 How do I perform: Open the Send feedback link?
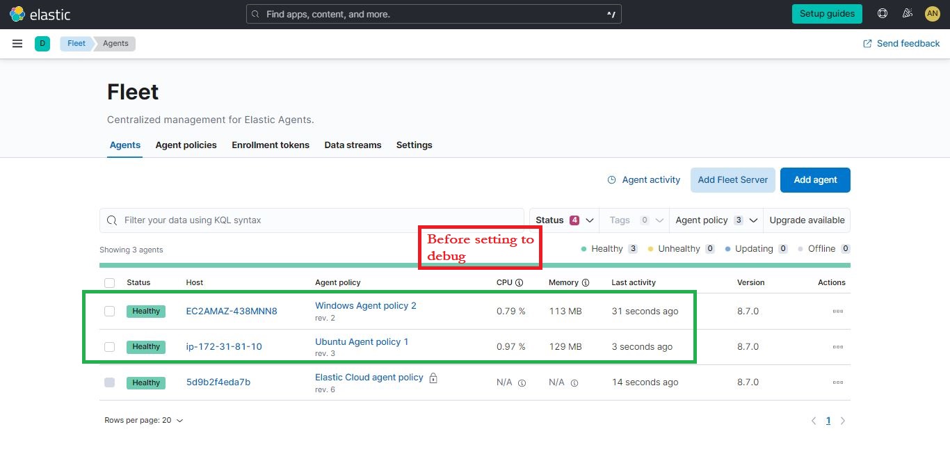(901, 43)
